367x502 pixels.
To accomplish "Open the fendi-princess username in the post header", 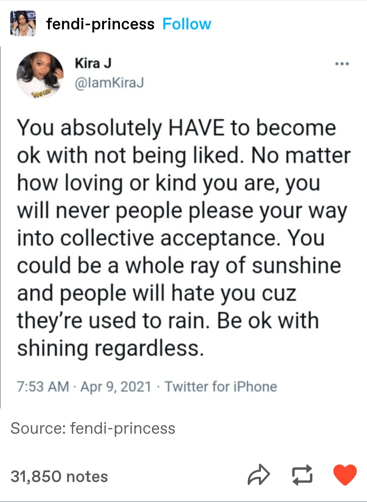I will pos(100,24).
